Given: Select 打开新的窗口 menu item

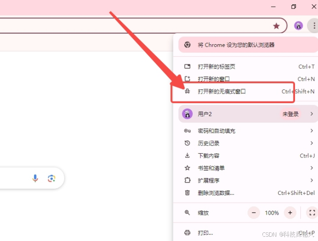Looking at the screenshot, I should (x=246, y=79).
